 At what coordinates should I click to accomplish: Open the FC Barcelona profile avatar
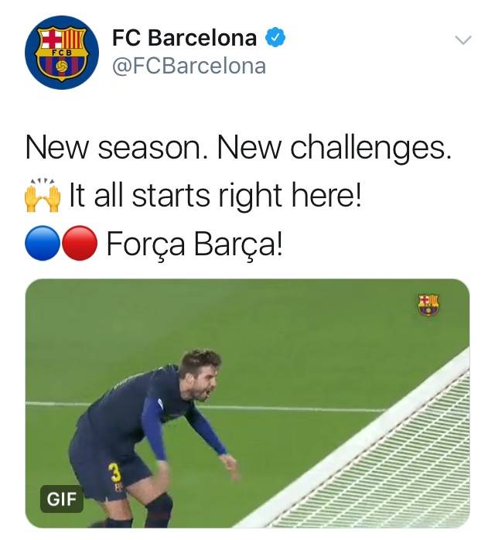62,53
